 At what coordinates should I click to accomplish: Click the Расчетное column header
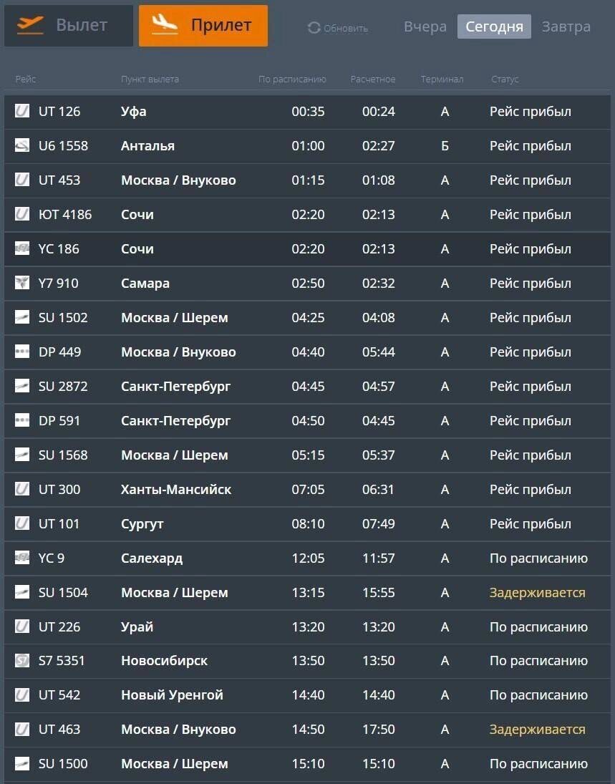pos(372,79)
